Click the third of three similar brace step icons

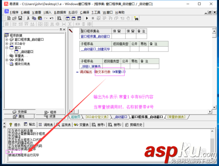tap(116, 18)
